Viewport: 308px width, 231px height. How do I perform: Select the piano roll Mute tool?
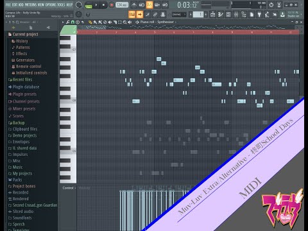click(x=110, y=22)
